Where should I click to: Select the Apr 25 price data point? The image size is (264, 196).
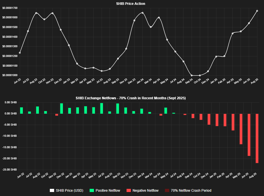click(233, 33)
